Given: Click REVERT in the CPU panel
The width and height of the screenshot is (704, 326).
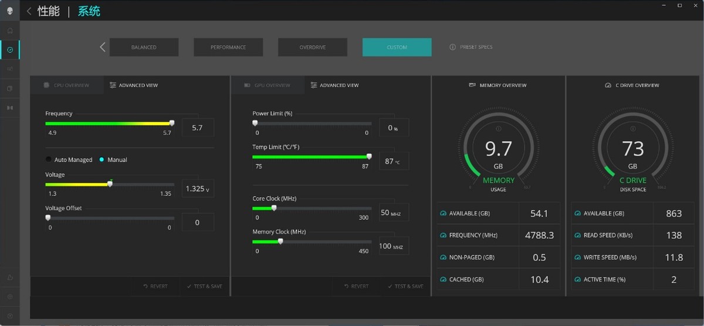Looking at the screenshot, I should [155, 286].
